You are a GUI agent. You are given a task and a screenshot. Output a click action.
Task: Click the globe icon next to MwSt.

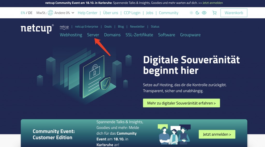coord(50,13)
